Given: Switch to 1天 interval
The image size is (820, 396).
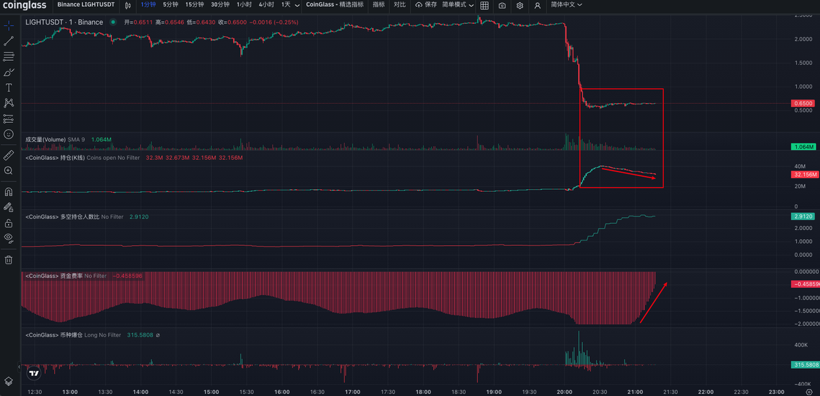Looking at the screenshot, I should point(286,5).
